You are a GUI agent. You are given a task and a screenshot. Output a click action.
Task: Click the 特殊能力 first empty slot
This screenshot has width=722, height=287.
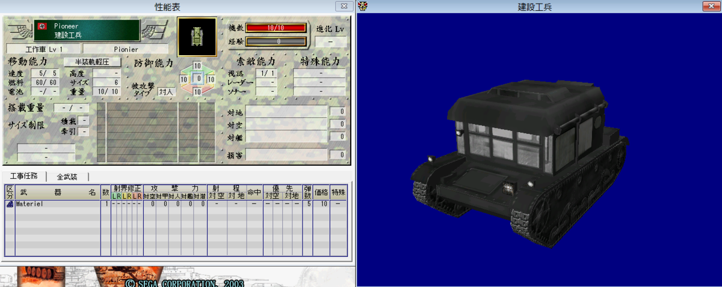pyautogui.click(x=319, y=73)
